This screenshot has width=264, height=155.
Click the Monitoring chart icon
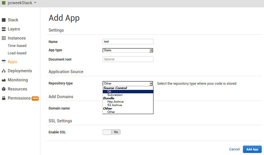[4, 80]
